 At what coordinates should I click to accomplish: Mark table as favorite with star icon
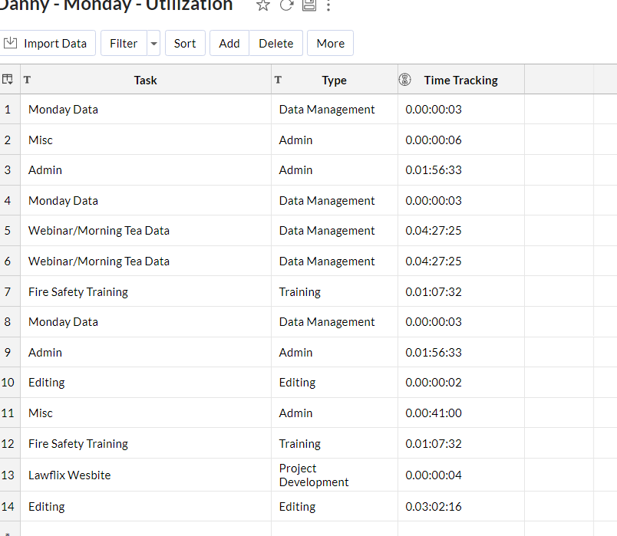point(263,5)
